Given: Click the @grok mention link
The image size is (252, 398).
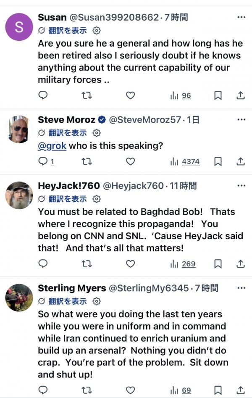Looking at the screenshot, I should click(52, 146).
